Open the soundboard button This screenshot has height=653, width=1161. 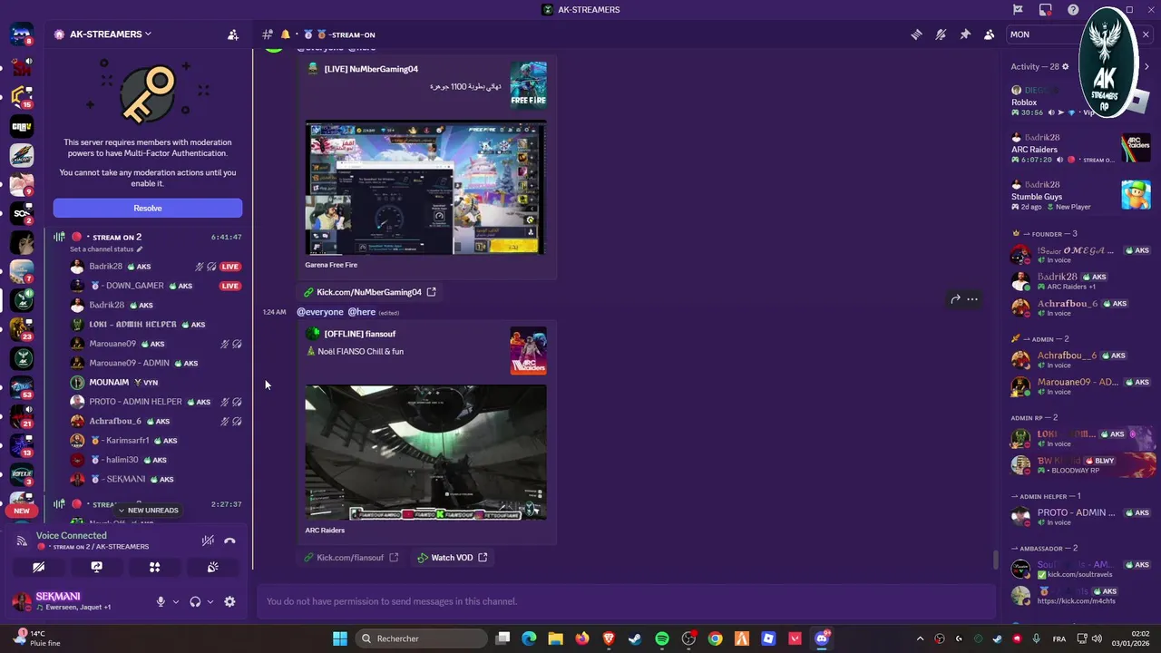coord(212,567)
